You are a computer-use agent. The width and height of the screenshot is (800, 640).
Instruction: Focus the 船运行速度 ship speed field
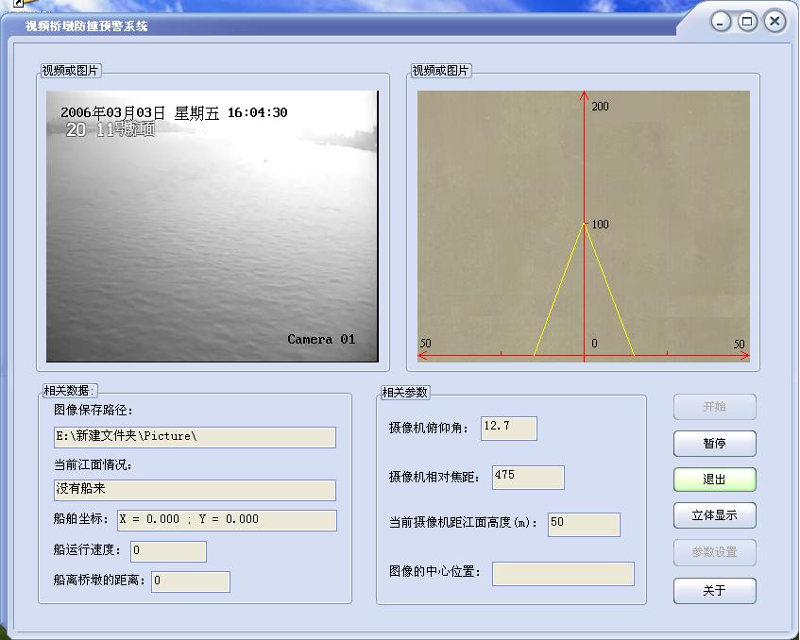(168, 551)
